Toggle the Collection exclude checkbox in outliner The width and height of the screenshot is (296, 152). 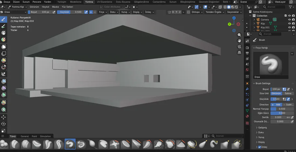[x=285, y=15]
